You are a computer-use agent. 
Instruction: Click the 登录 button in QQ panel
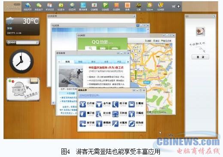(200, 57)
